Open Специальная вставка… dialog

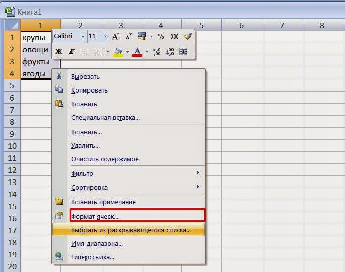[x=129, y=118]
